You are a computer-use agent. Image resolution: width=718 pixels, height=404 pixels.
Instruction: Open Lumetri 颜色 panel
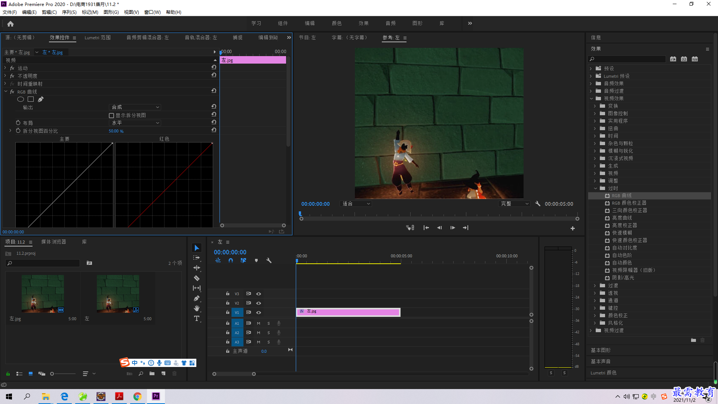pos(604,373)
